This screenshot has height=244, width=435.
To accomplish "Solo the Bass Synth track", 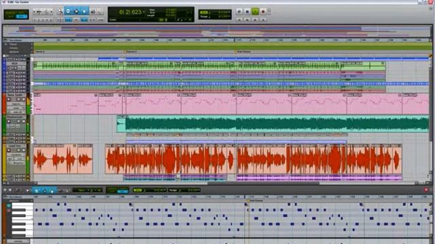I will point(18,100).
